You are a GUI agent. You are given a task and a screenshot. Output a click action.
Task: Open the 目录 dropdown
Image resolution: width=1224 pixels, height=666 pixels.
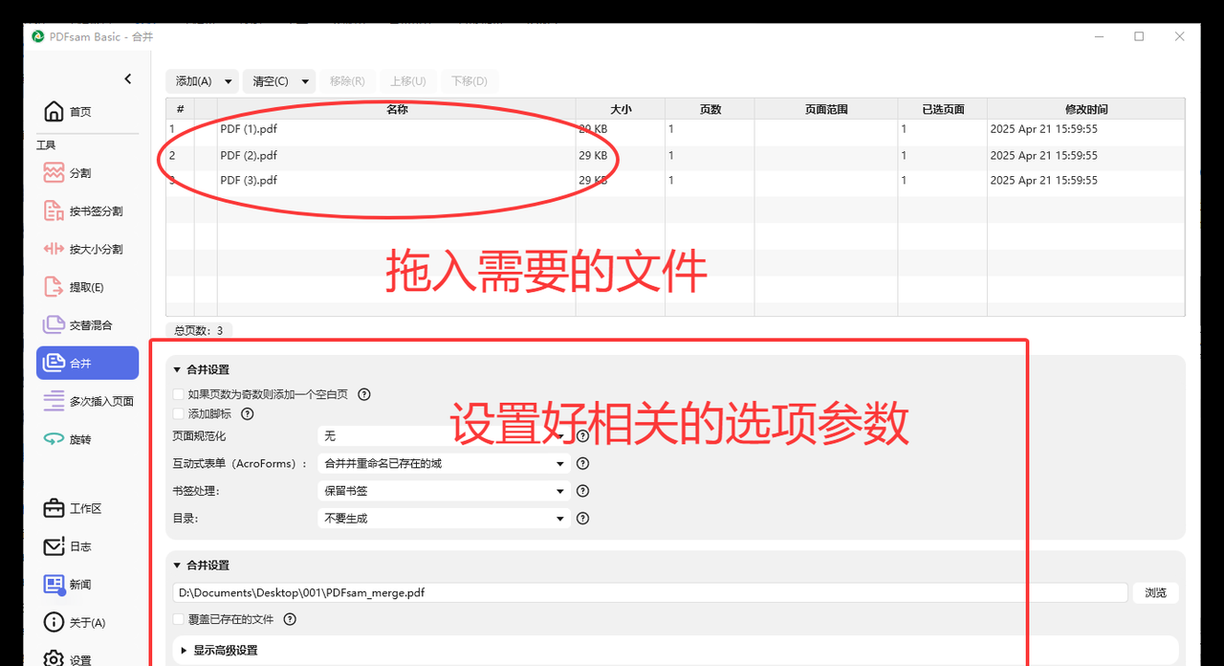(444, 517)
